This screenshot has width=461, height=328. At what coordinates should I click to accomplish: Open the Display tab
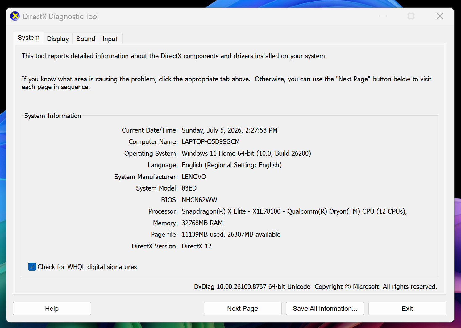coord(58,39)
